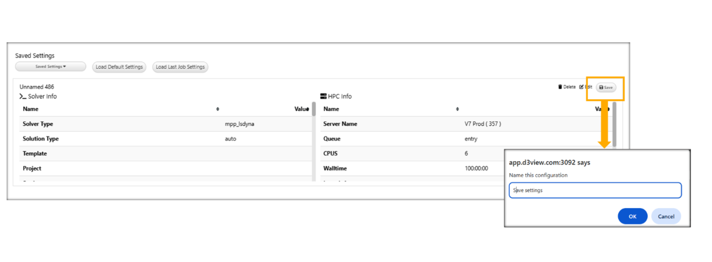Sort Solver Info table by Name column
The width and height of the screenshot is (712, 262).
[x=218, y=109]
